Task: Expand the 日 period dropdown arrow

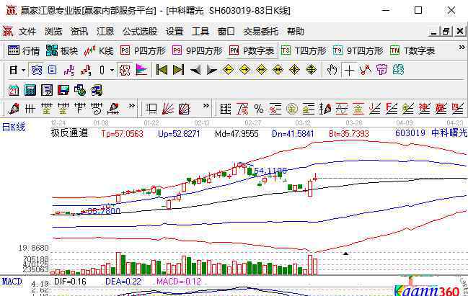Action: 23,70
